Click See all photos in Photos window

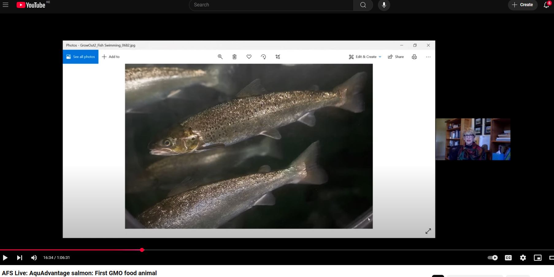(81, 57)
